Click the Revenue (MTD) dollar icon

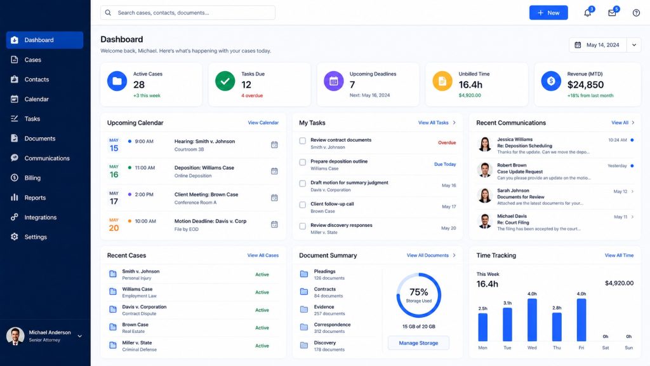(551, 81)
